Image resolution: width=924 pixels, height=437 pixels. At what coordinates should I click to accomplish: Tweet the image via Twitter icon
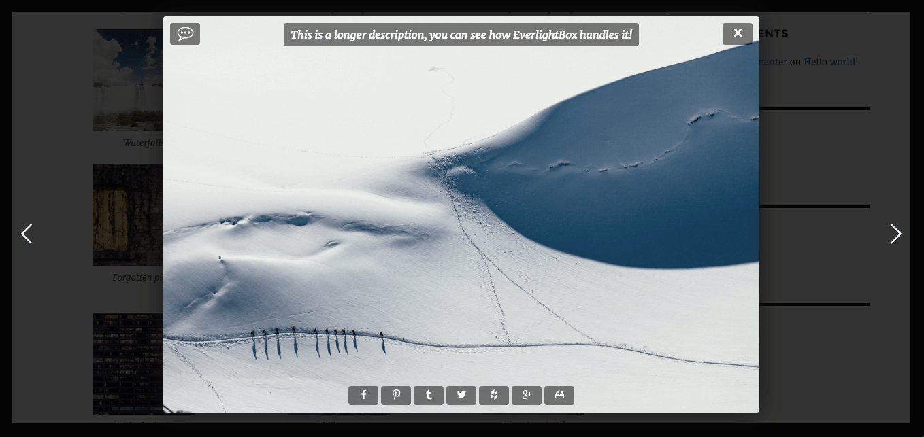tap(461, 396)
